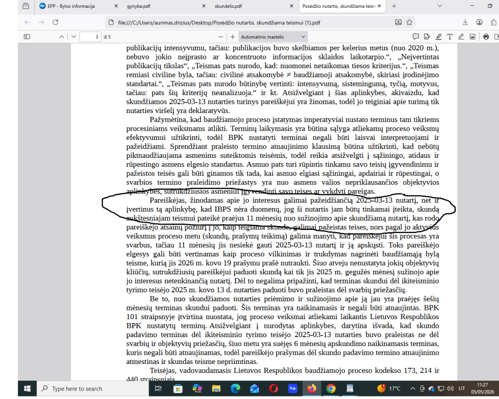Screen dimensions: 499x399
Task: Zoom out the PDF document
Action: click(x=220, y=37)
